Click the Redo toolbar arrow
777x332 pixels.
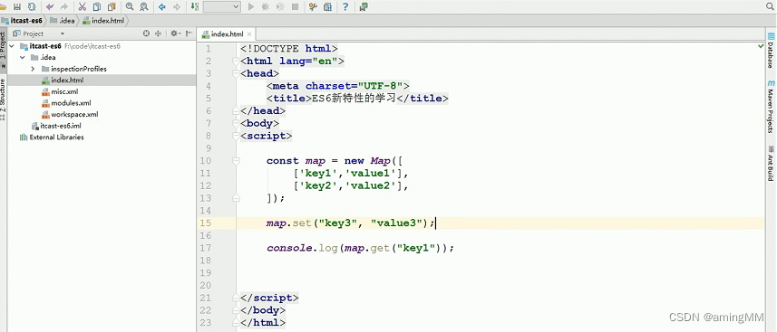(64, 7)
